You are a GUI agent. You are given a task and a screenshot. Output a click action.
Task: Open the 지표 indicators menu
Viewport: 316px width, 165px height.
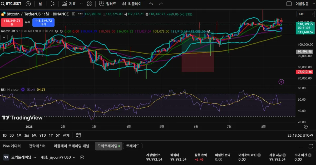coord(69,4)
